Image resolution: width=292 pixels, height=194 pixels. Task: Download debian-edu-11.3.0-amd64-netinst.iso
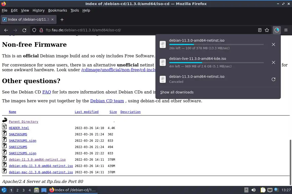click(41, 166)
